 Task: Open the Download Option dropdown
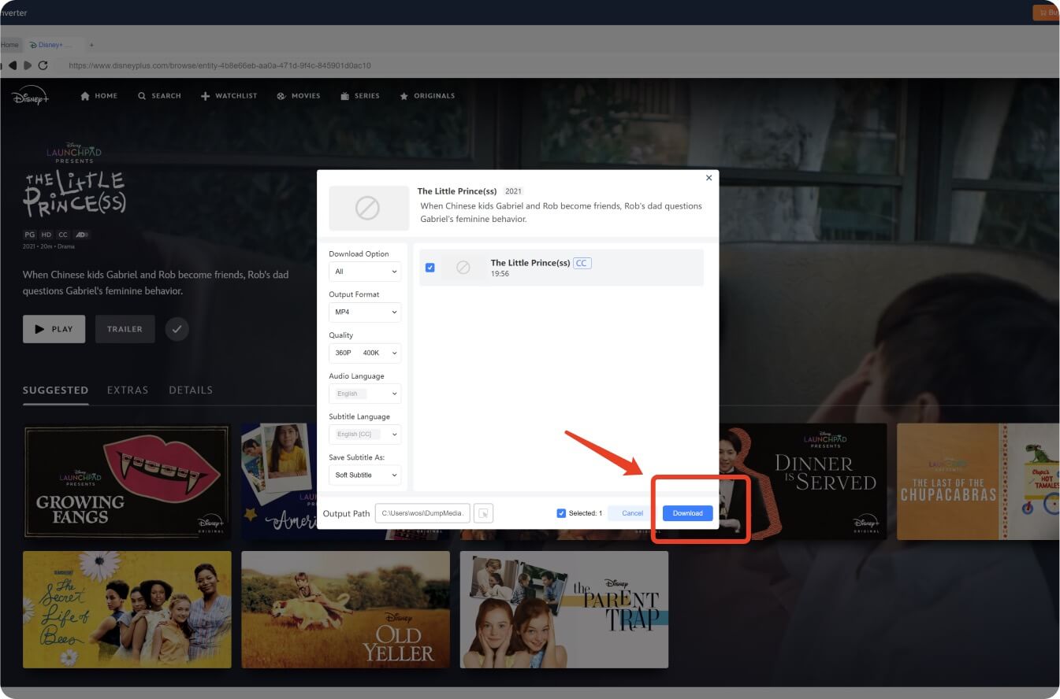coord(365,272)
